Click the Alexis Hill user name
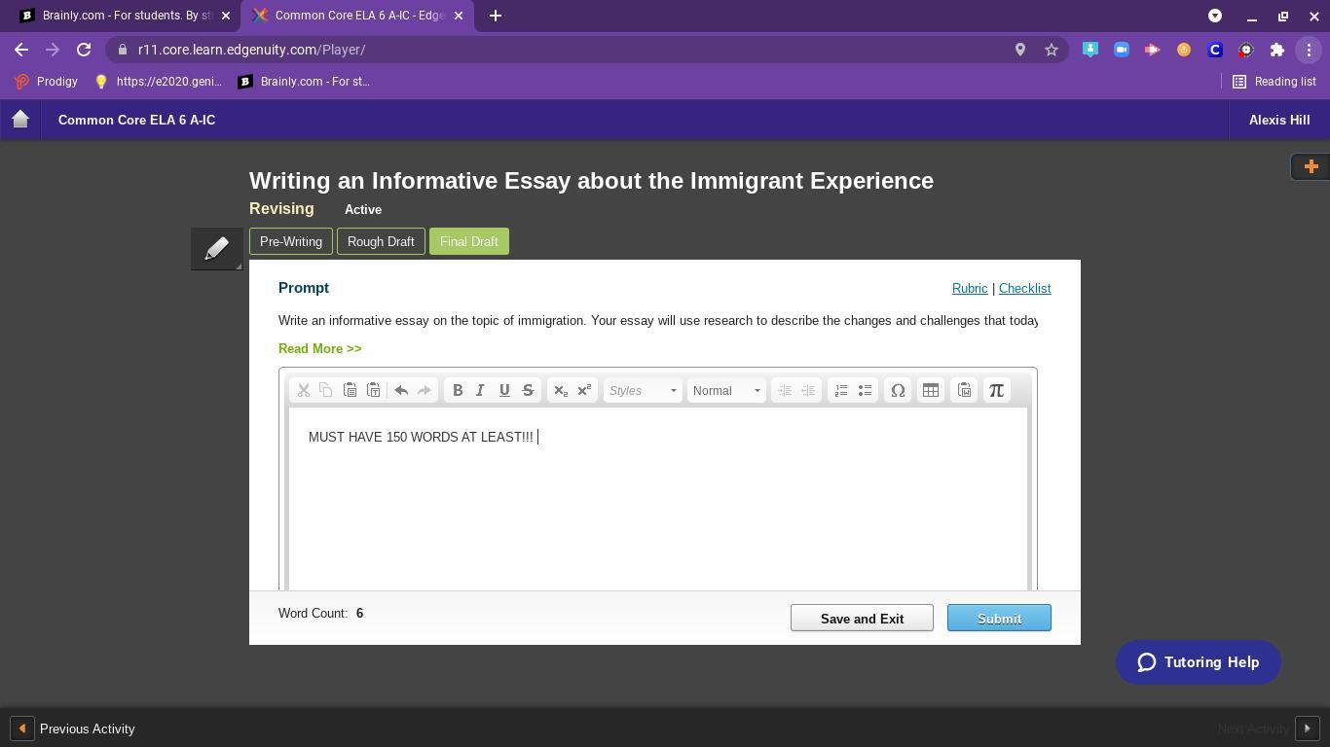 tap(1279, 120)
